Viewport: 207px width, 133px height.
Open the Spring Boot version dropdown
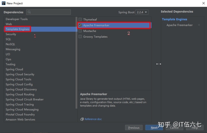click(142, 12)
